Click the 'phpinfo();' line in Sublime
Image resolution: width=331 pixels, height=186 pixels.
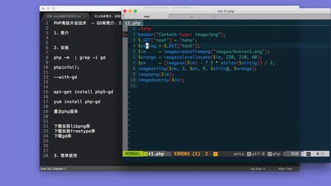pyautogui.click(x=66, y=67)
